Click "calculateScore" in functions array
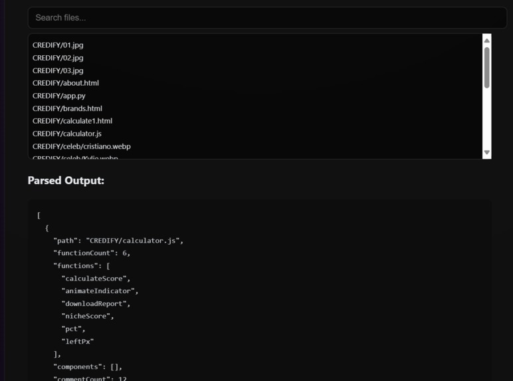The width and height of the screenshot is (513, 381). tap(96, 279)
